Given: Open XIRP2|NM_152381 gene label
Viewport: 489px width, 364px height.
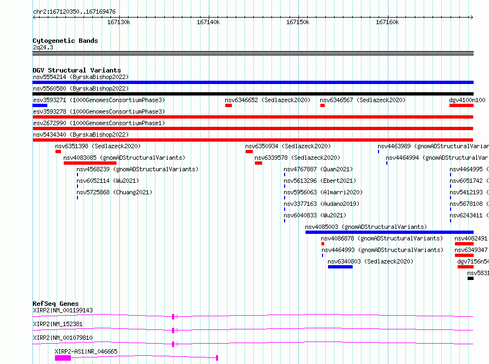Looking at the screenshot, I should [x=58, y=324].
